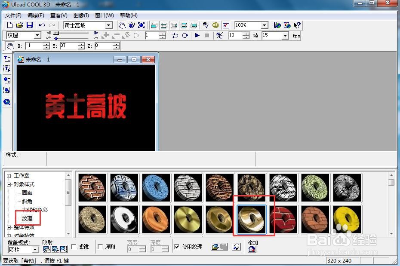Select the Move object hand tool
400x266 pixels.
tap(122, 25)
